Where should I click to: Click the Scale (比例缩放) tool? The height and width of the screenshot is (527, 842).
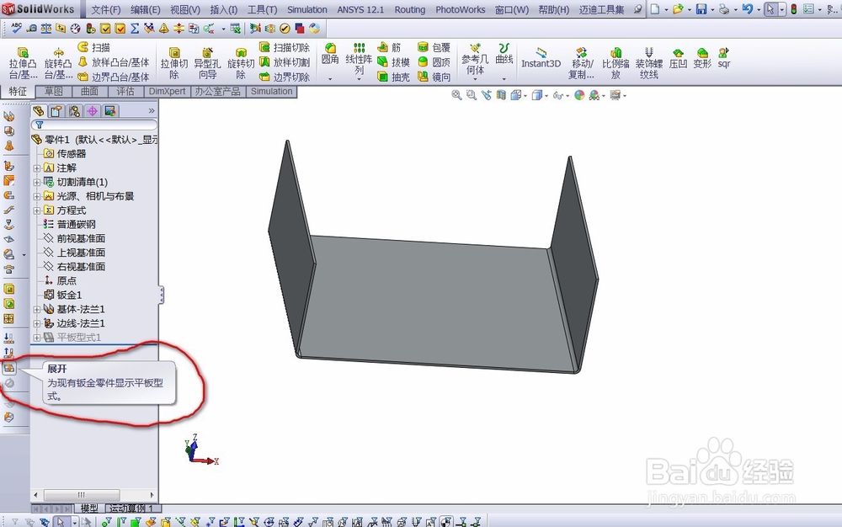(616, 63)
